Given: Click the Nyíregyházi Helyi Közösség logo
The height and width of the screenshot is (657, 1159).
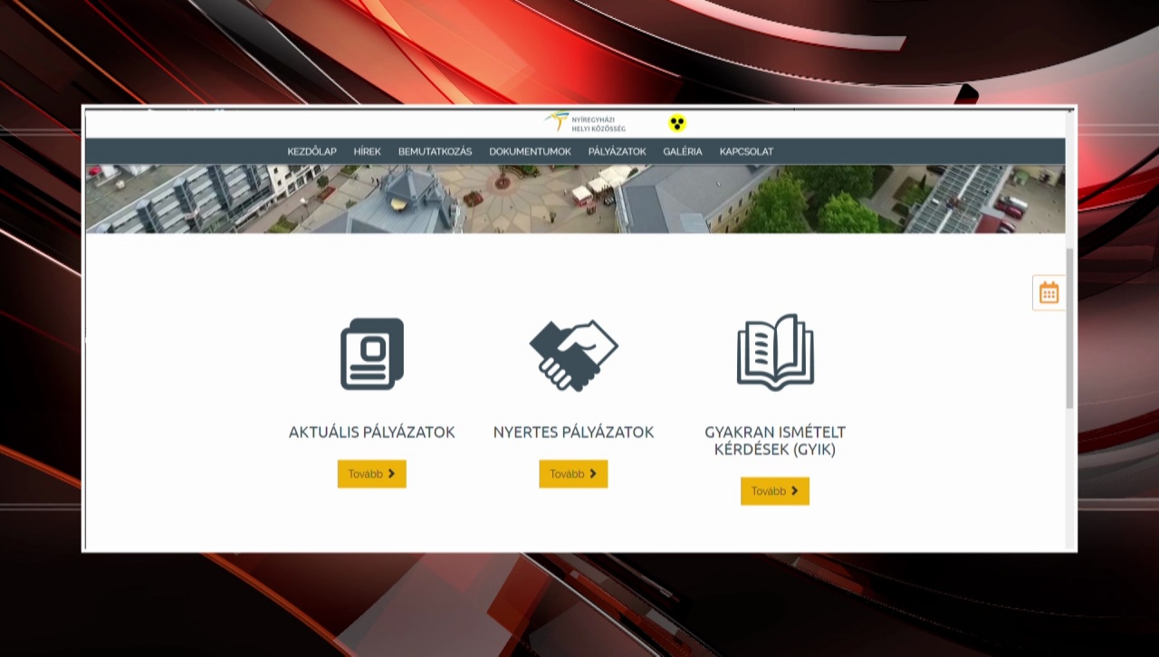Looking at the screenshot, I should 584,123.
